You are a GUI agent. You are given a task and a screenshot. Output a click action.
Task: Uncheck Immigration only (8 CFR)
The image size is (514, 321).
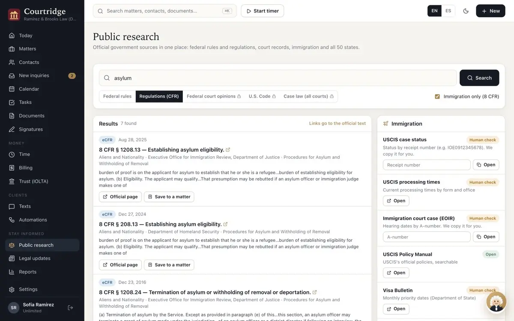(437, 97)
